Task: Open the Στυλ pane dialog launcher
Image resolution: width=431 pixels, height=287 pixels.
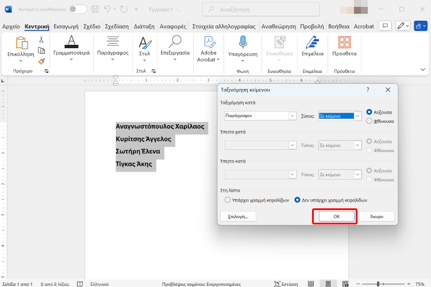Action: 153,71
